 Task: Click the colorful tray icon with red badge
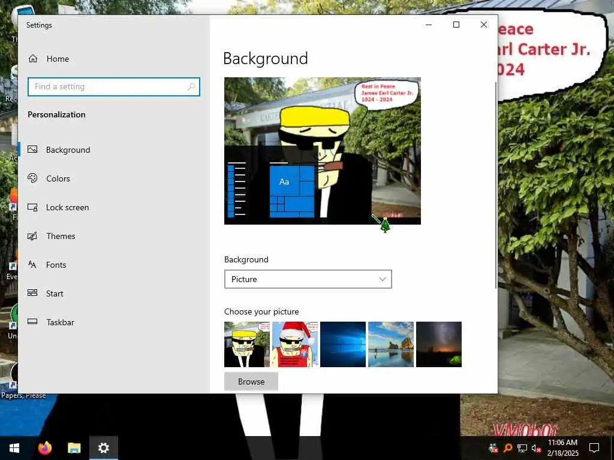tap(494, 448)
